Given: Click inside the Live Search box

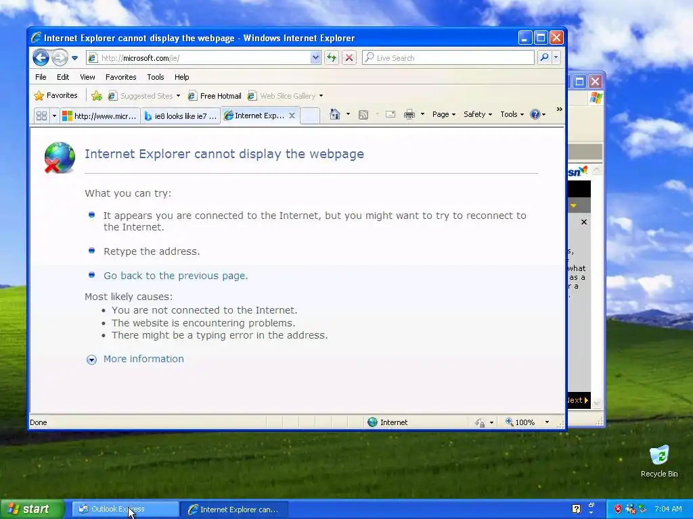Looking at the screenshot, I should click(x=448, y=58).
